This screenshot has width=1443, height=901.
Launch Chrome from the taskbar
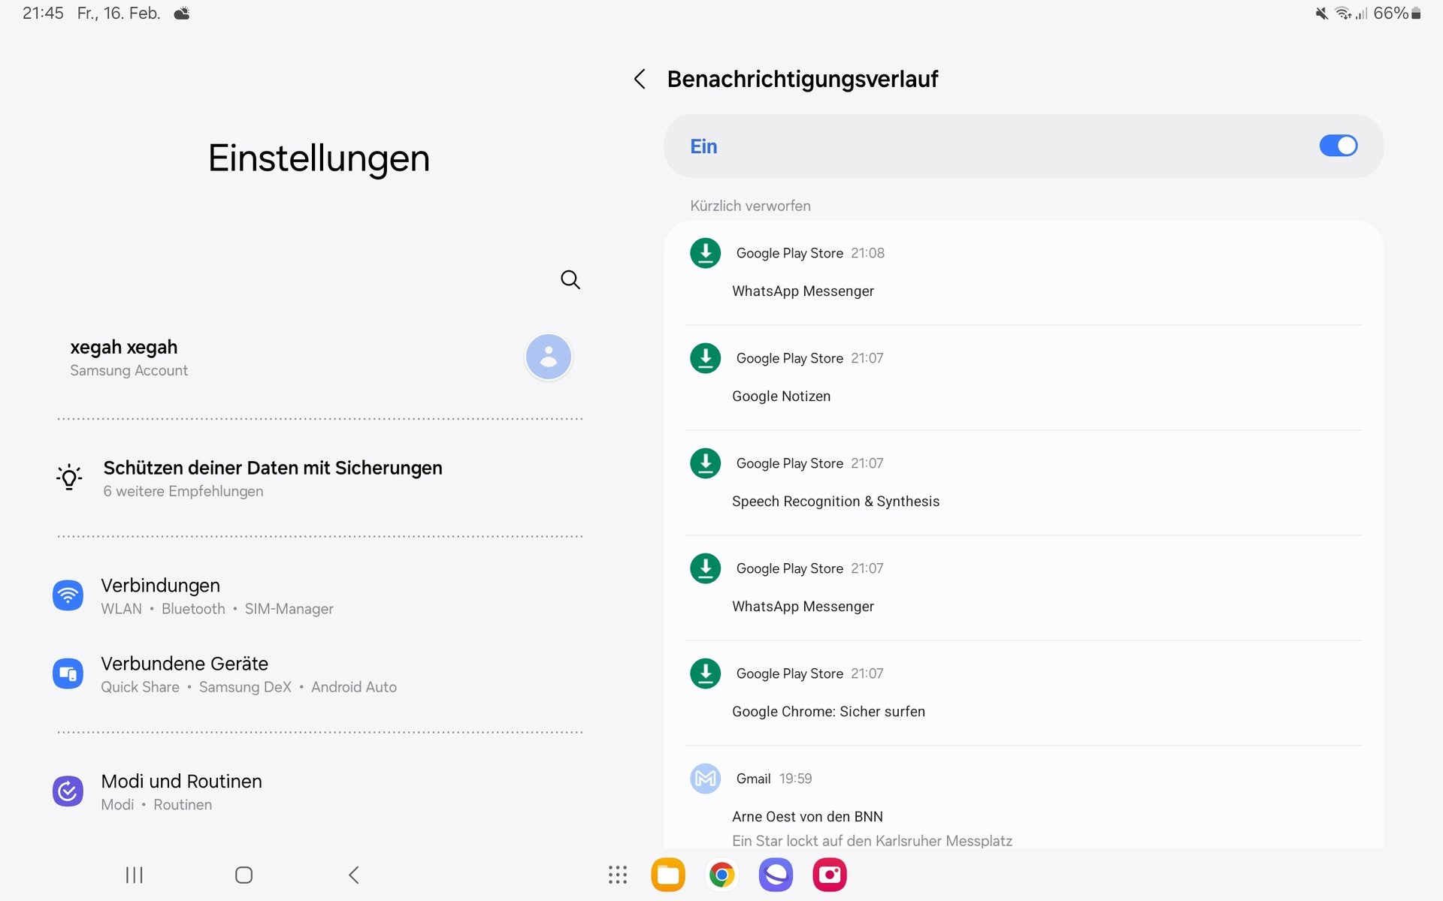pos(722,875)
